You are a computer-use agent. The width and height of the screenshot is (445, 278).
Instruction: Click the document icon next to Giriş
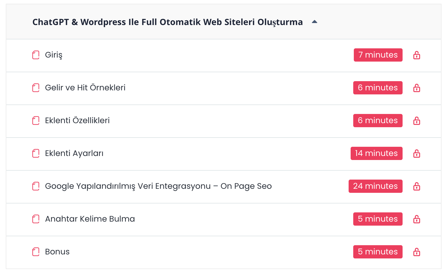pos(36,55)
